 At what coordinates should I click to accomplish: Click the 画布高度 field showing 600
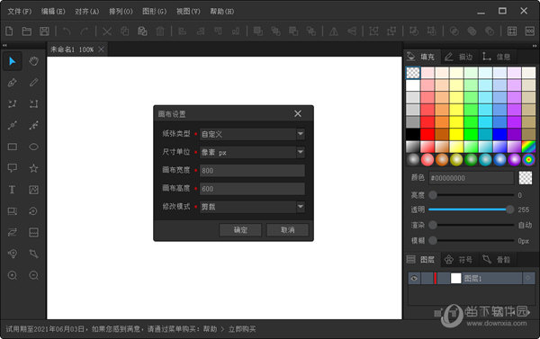tap(252, 189)
